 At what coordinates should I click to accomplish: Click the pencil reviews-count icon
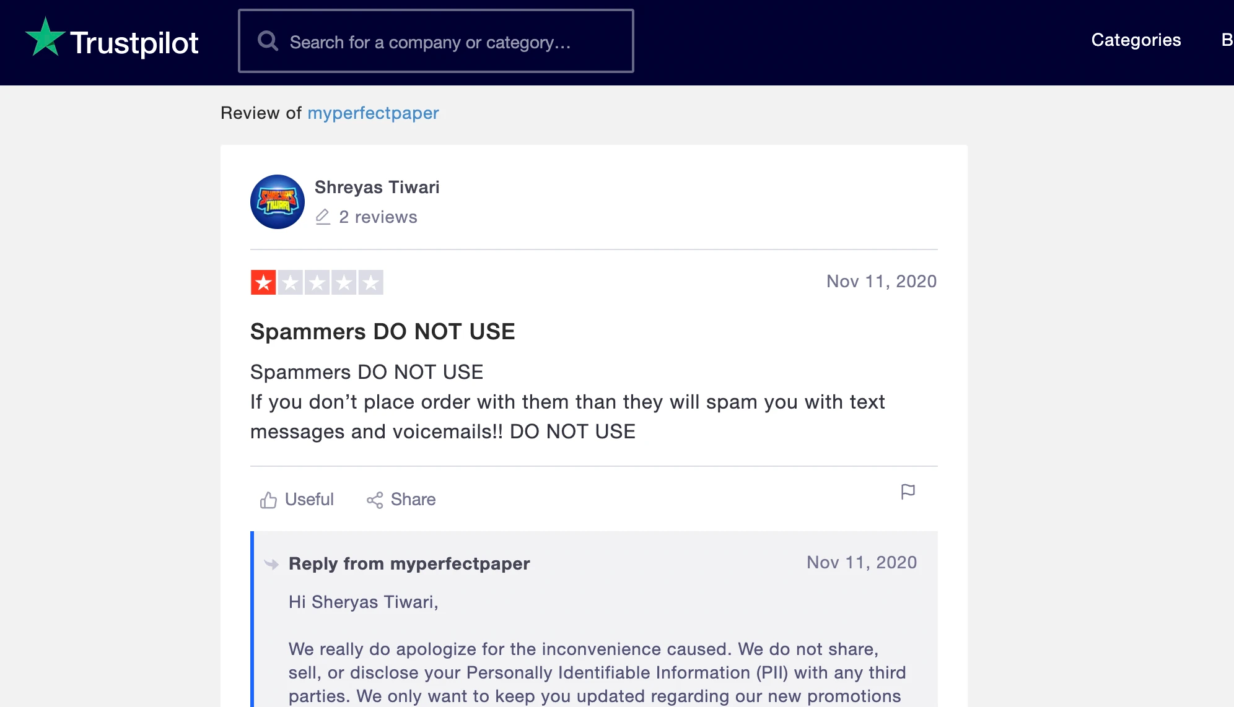coord(323,217)
